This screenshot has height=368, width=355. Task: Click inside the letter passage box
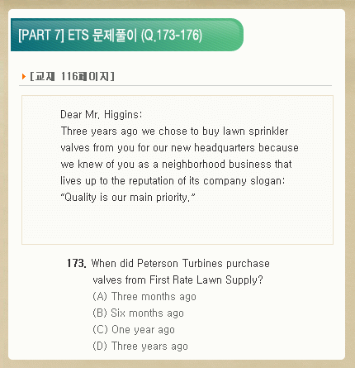point(177,170)
